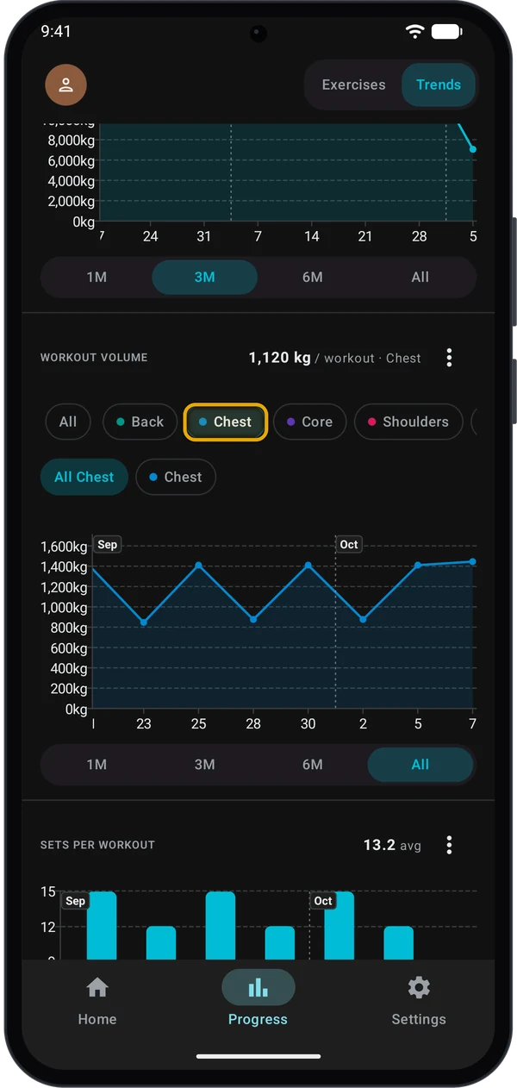
Task: Open Progress chart icon in bottom navigation
Action: [x=258, y=988]
